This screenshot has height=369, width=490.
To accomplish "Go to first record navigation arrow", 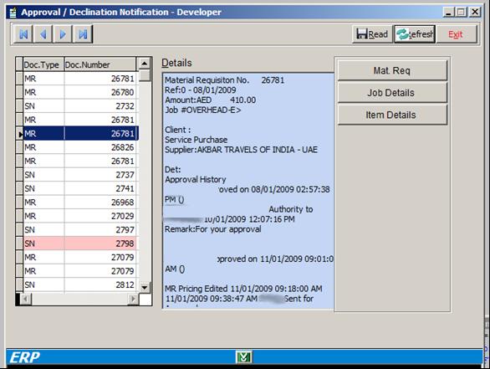I will click(x=23, y=34).
